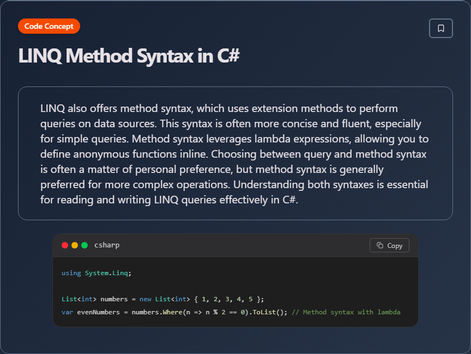Click the yellow dot in code header
The image size is (471, 354).
(x=75, y=245)
